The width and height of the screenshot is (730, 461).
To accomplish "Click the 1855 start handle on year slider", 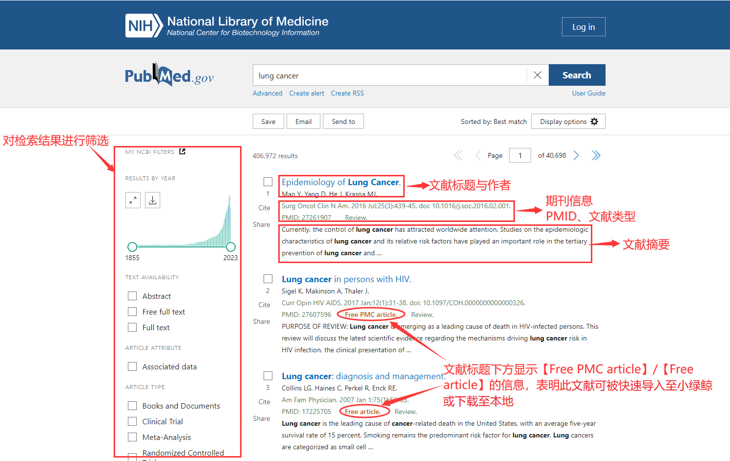I will (132, 247).
